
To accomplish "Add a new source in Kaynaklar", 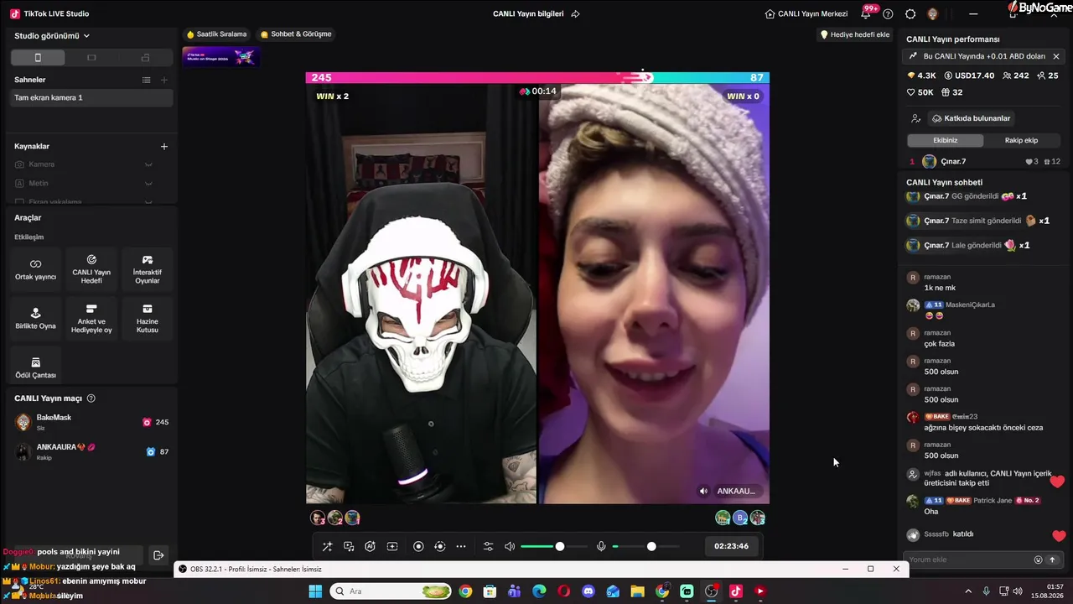I will (x=164, y=146).
